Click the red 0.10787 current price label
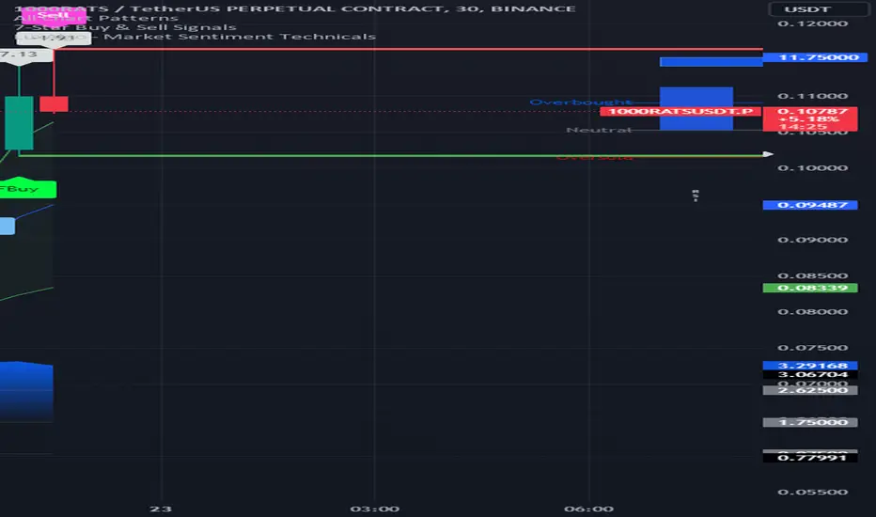 coord(809,119)
